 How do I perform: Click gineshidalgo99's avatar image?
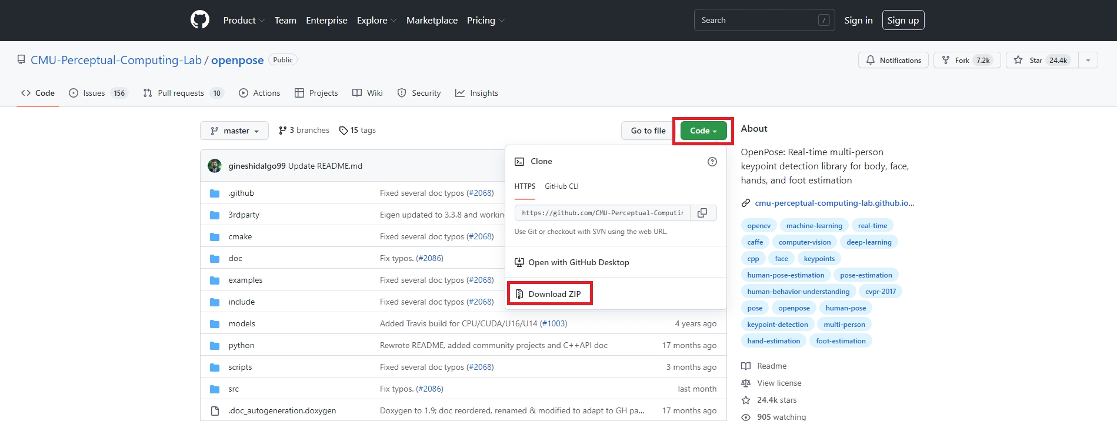pos(215,166)
